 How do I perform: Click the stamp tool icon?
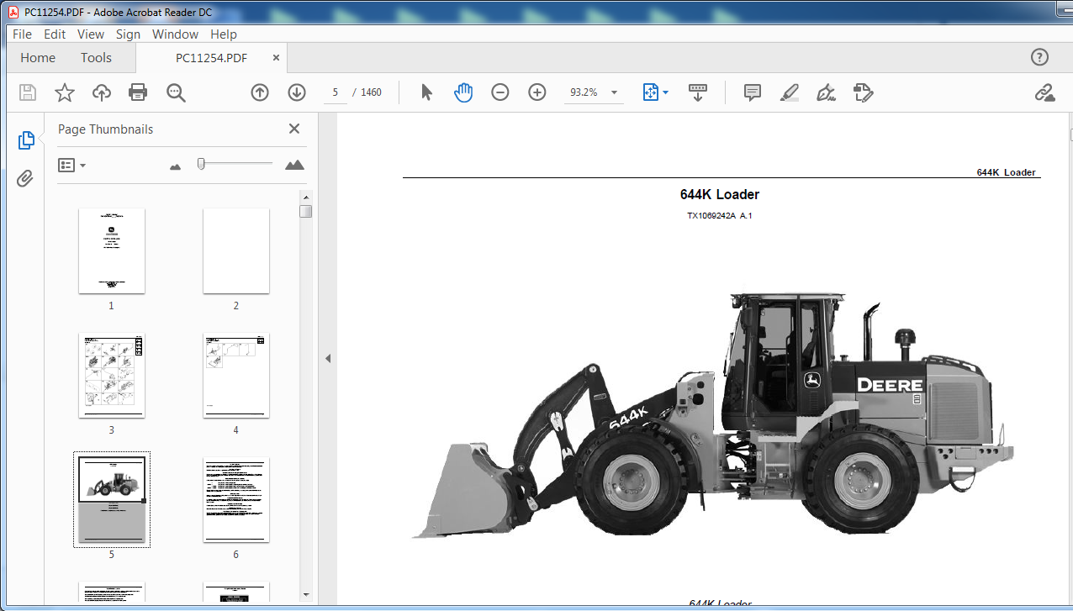[863, 92]
